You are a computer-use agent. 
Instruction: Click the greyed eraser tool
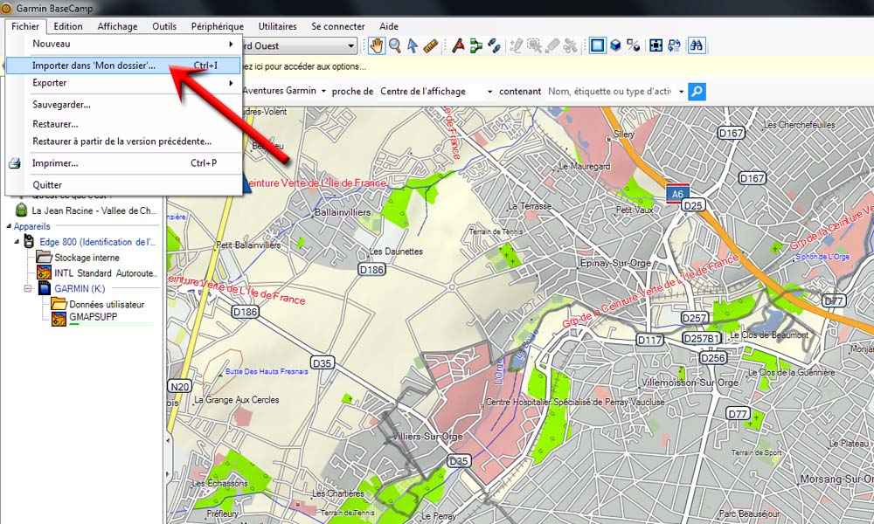pos(551,45)
